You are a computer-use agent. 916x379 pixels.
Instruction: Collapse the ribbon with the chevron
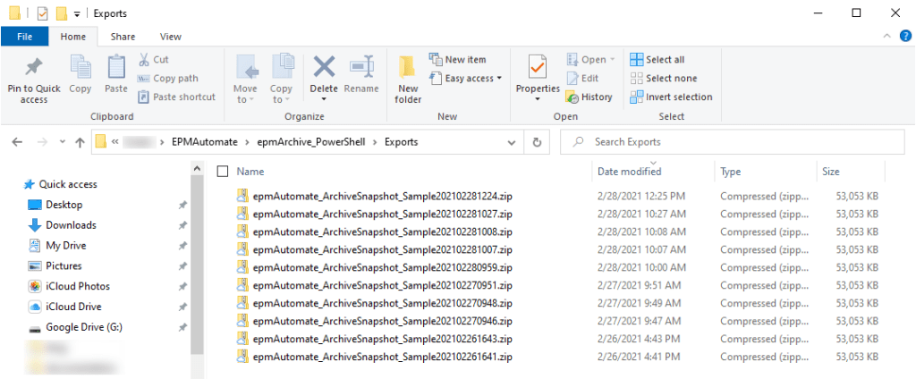(887, 37)
